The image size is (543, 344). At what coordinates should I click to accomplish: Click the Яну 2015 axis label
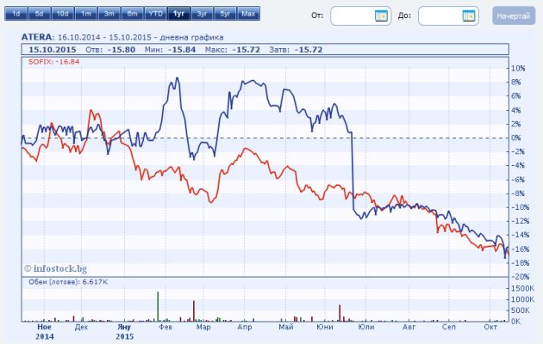124,332
